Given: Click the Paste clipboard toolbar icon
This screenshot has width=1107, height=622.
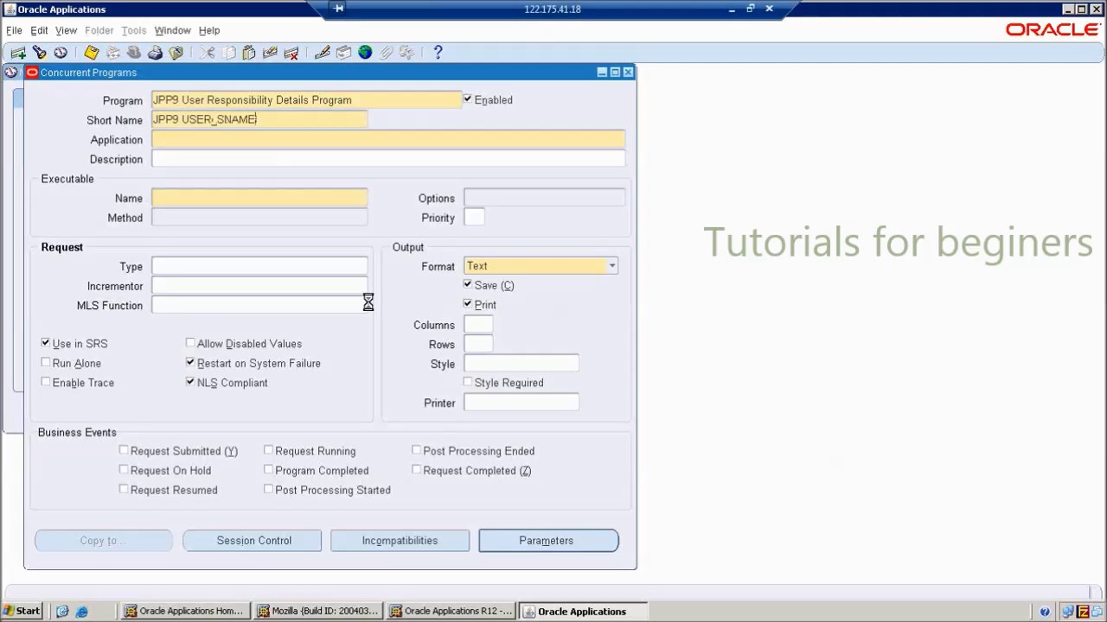Looking at the screenshot, I should tap(249, 53).
